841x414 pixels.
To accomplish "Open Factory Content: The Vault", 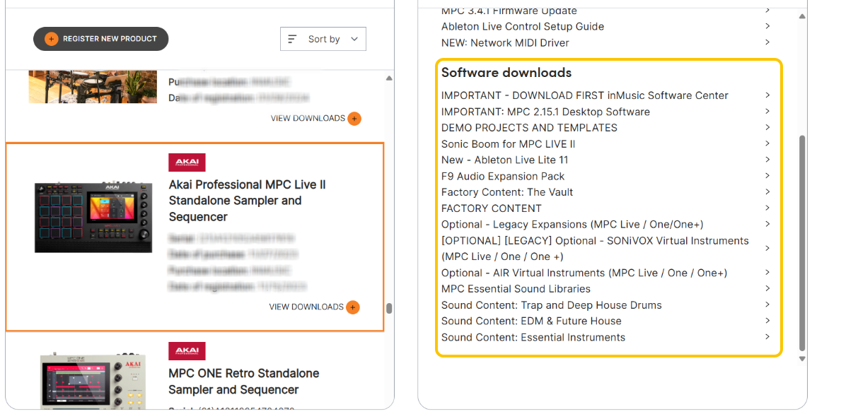I will click(507, 191).
